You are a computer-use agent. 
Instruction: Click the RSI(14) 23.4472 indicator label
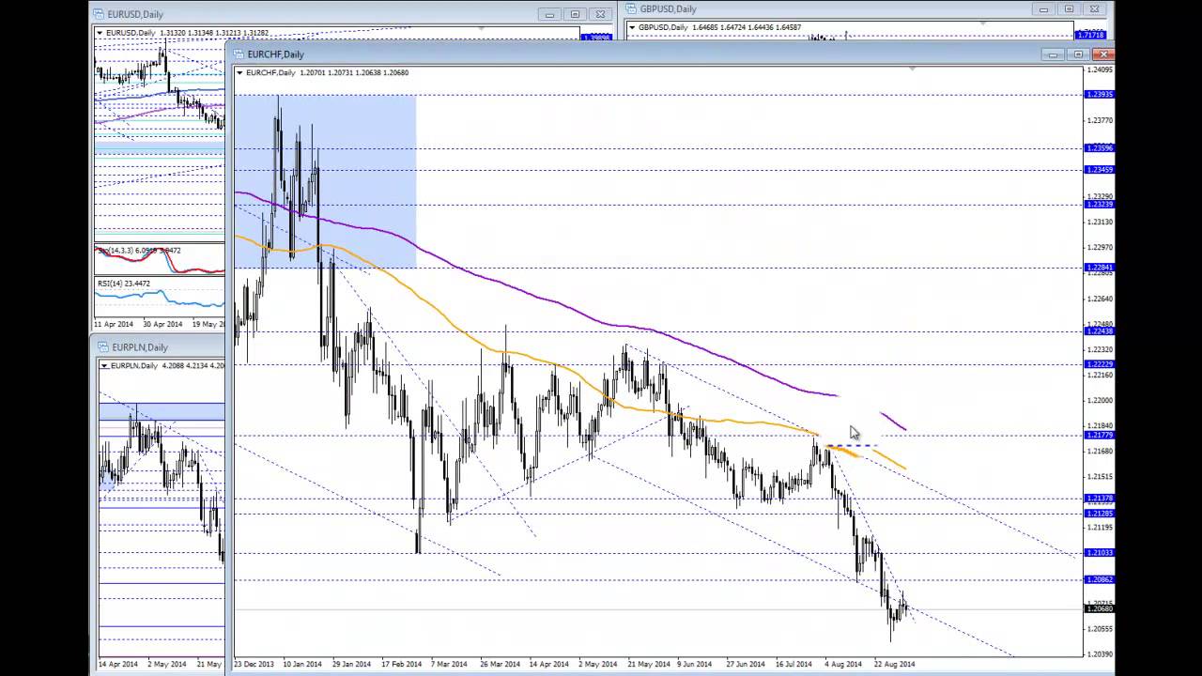(124, 283)
